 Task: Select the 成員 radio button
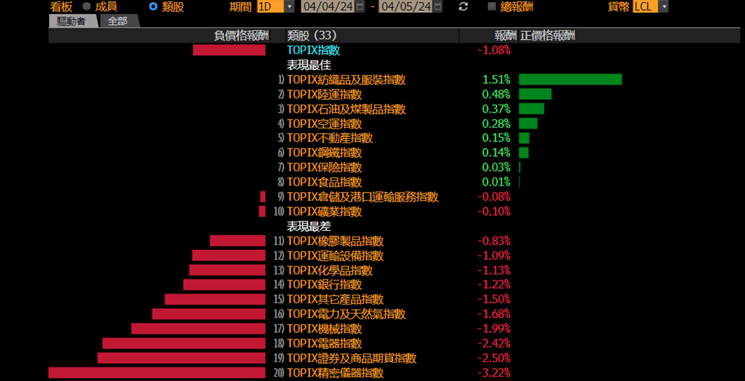click(x=87, y=7)
